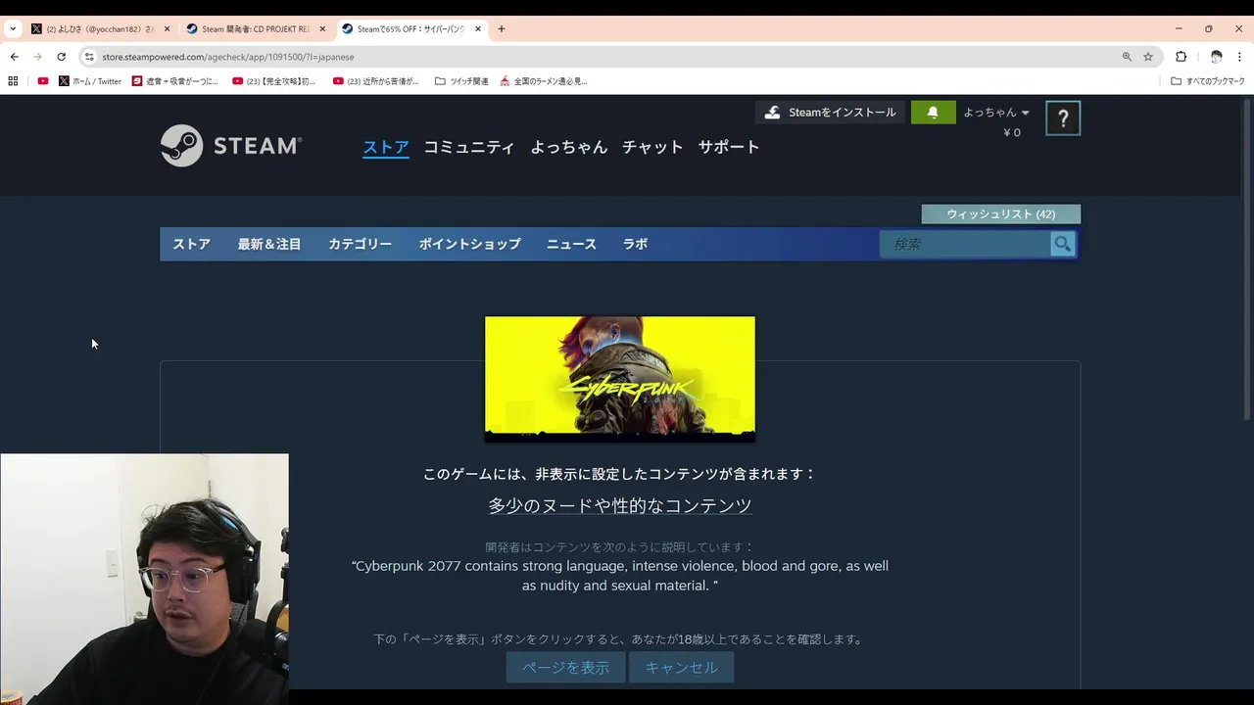
Task: Click the Cyberpunk 2077 banner image
Action: [620, 378]
